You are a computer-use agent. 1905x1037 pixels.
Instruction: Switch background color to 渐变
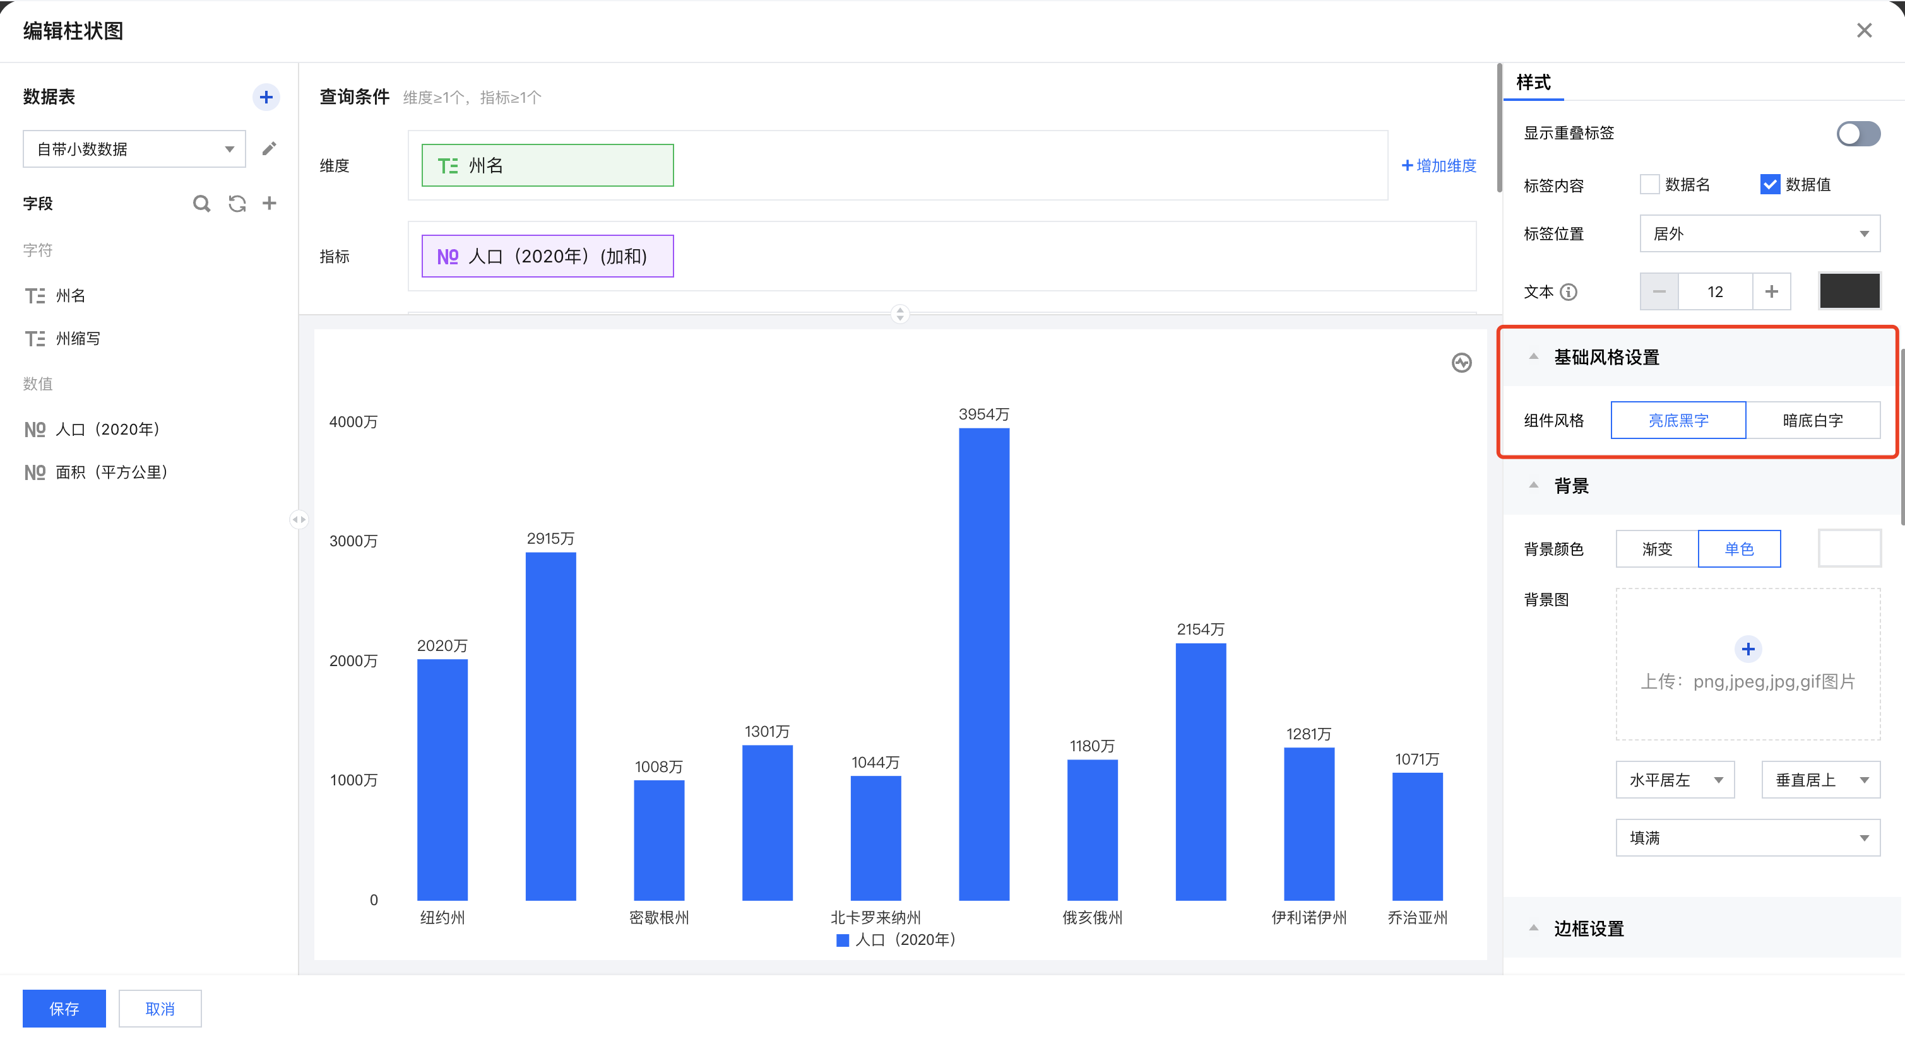point(1656,549)
